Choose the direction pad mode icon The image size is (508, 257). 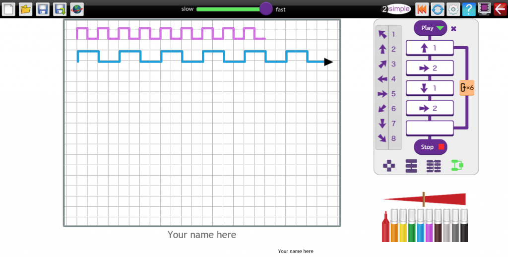(x=389, y=166)
